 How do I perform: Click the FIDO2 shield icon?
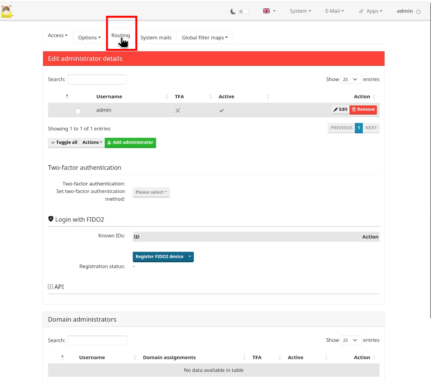51,219
